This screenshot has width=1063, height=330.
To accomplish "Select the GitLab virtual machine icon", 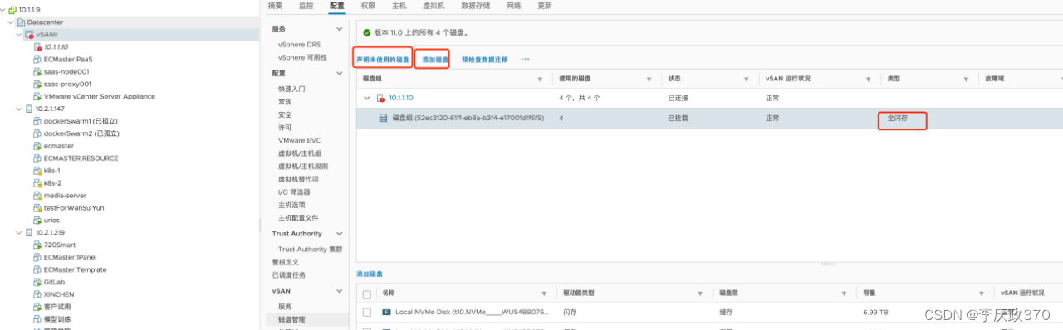I will [37, 282].
